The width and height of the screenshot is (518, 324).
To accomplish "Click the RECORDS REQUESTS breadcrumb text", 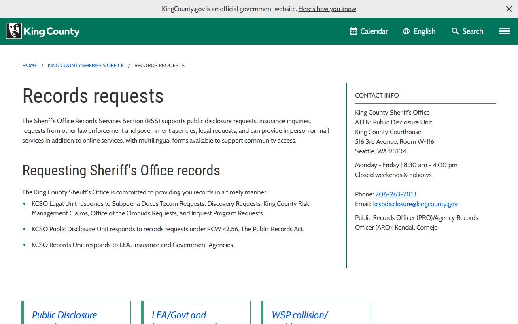I will pyautogui.click(x=159, y=65).
